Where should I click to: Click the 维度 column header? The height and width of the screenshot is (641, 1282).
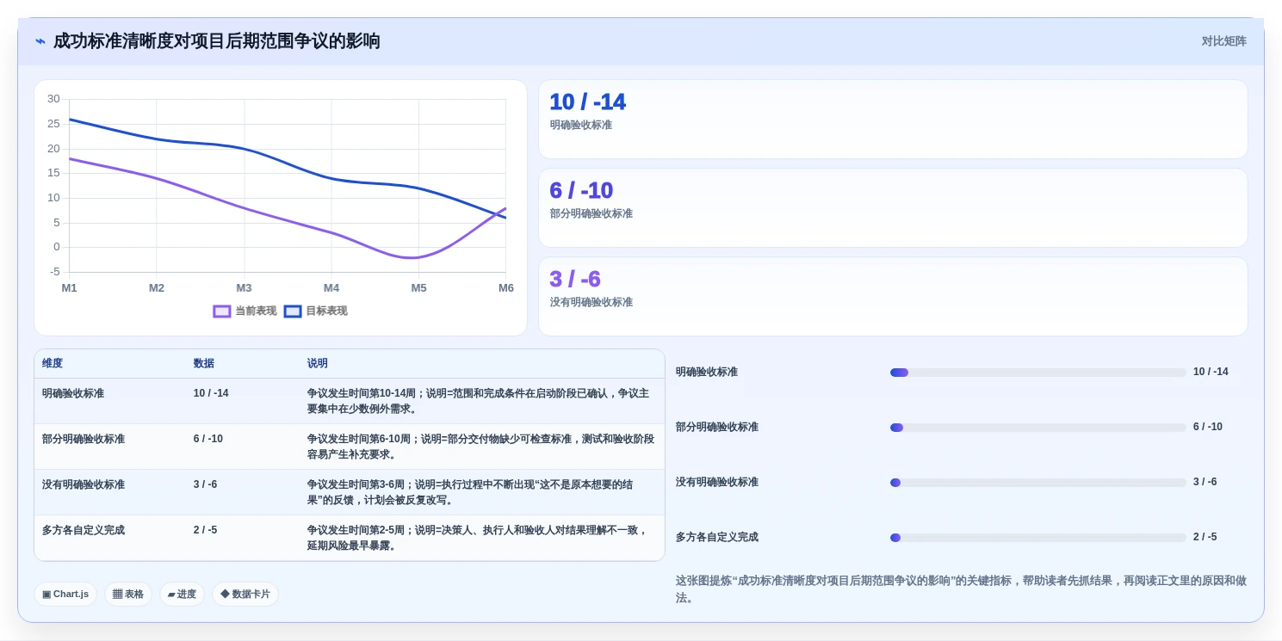point(53,364)
